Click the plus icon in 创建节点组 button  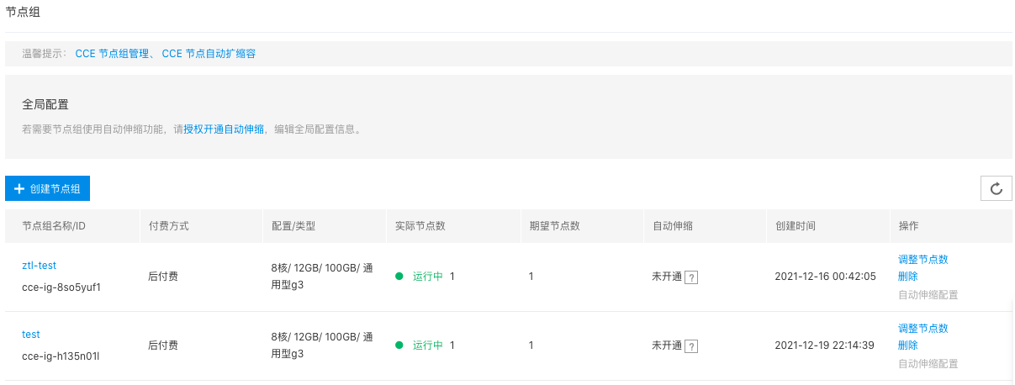point(19,189)
